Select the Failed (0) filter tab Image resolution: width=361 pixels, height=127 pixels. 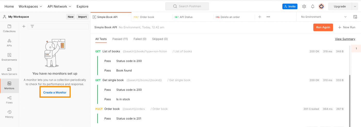140,39
